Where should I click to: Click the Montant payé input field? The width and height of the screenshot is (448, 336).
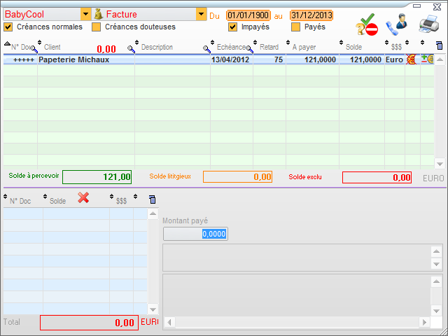[x=195, y=234]
